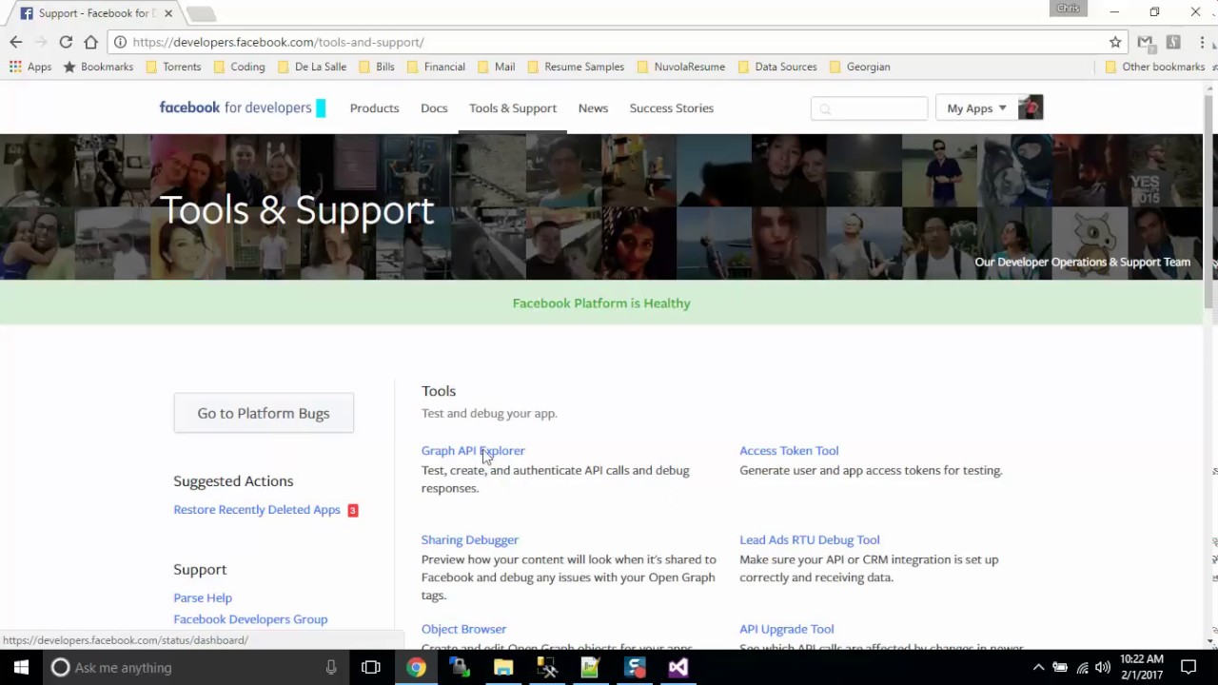Viewport: 1218px width, 685px height.
Task: Click the Chris profile button in title bar
Action: click(1069, 9)
